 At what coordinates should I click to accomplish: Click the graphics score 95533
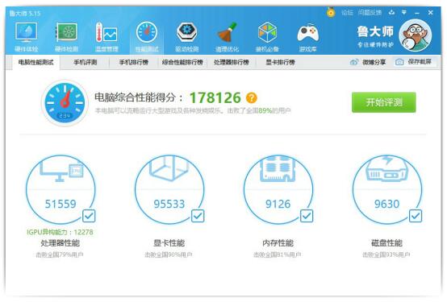169,204
